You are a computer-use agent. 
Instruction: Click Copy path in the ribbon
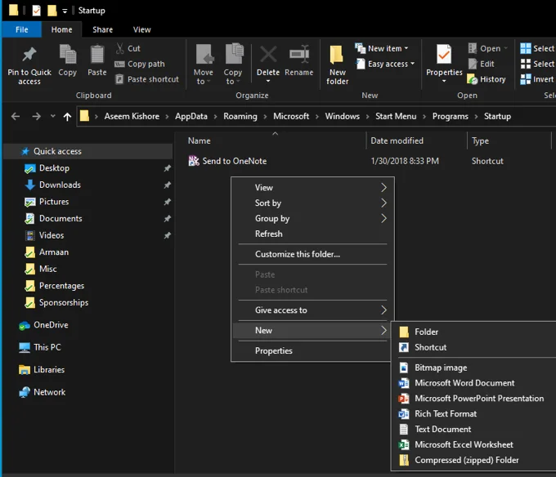pos(140,64)
